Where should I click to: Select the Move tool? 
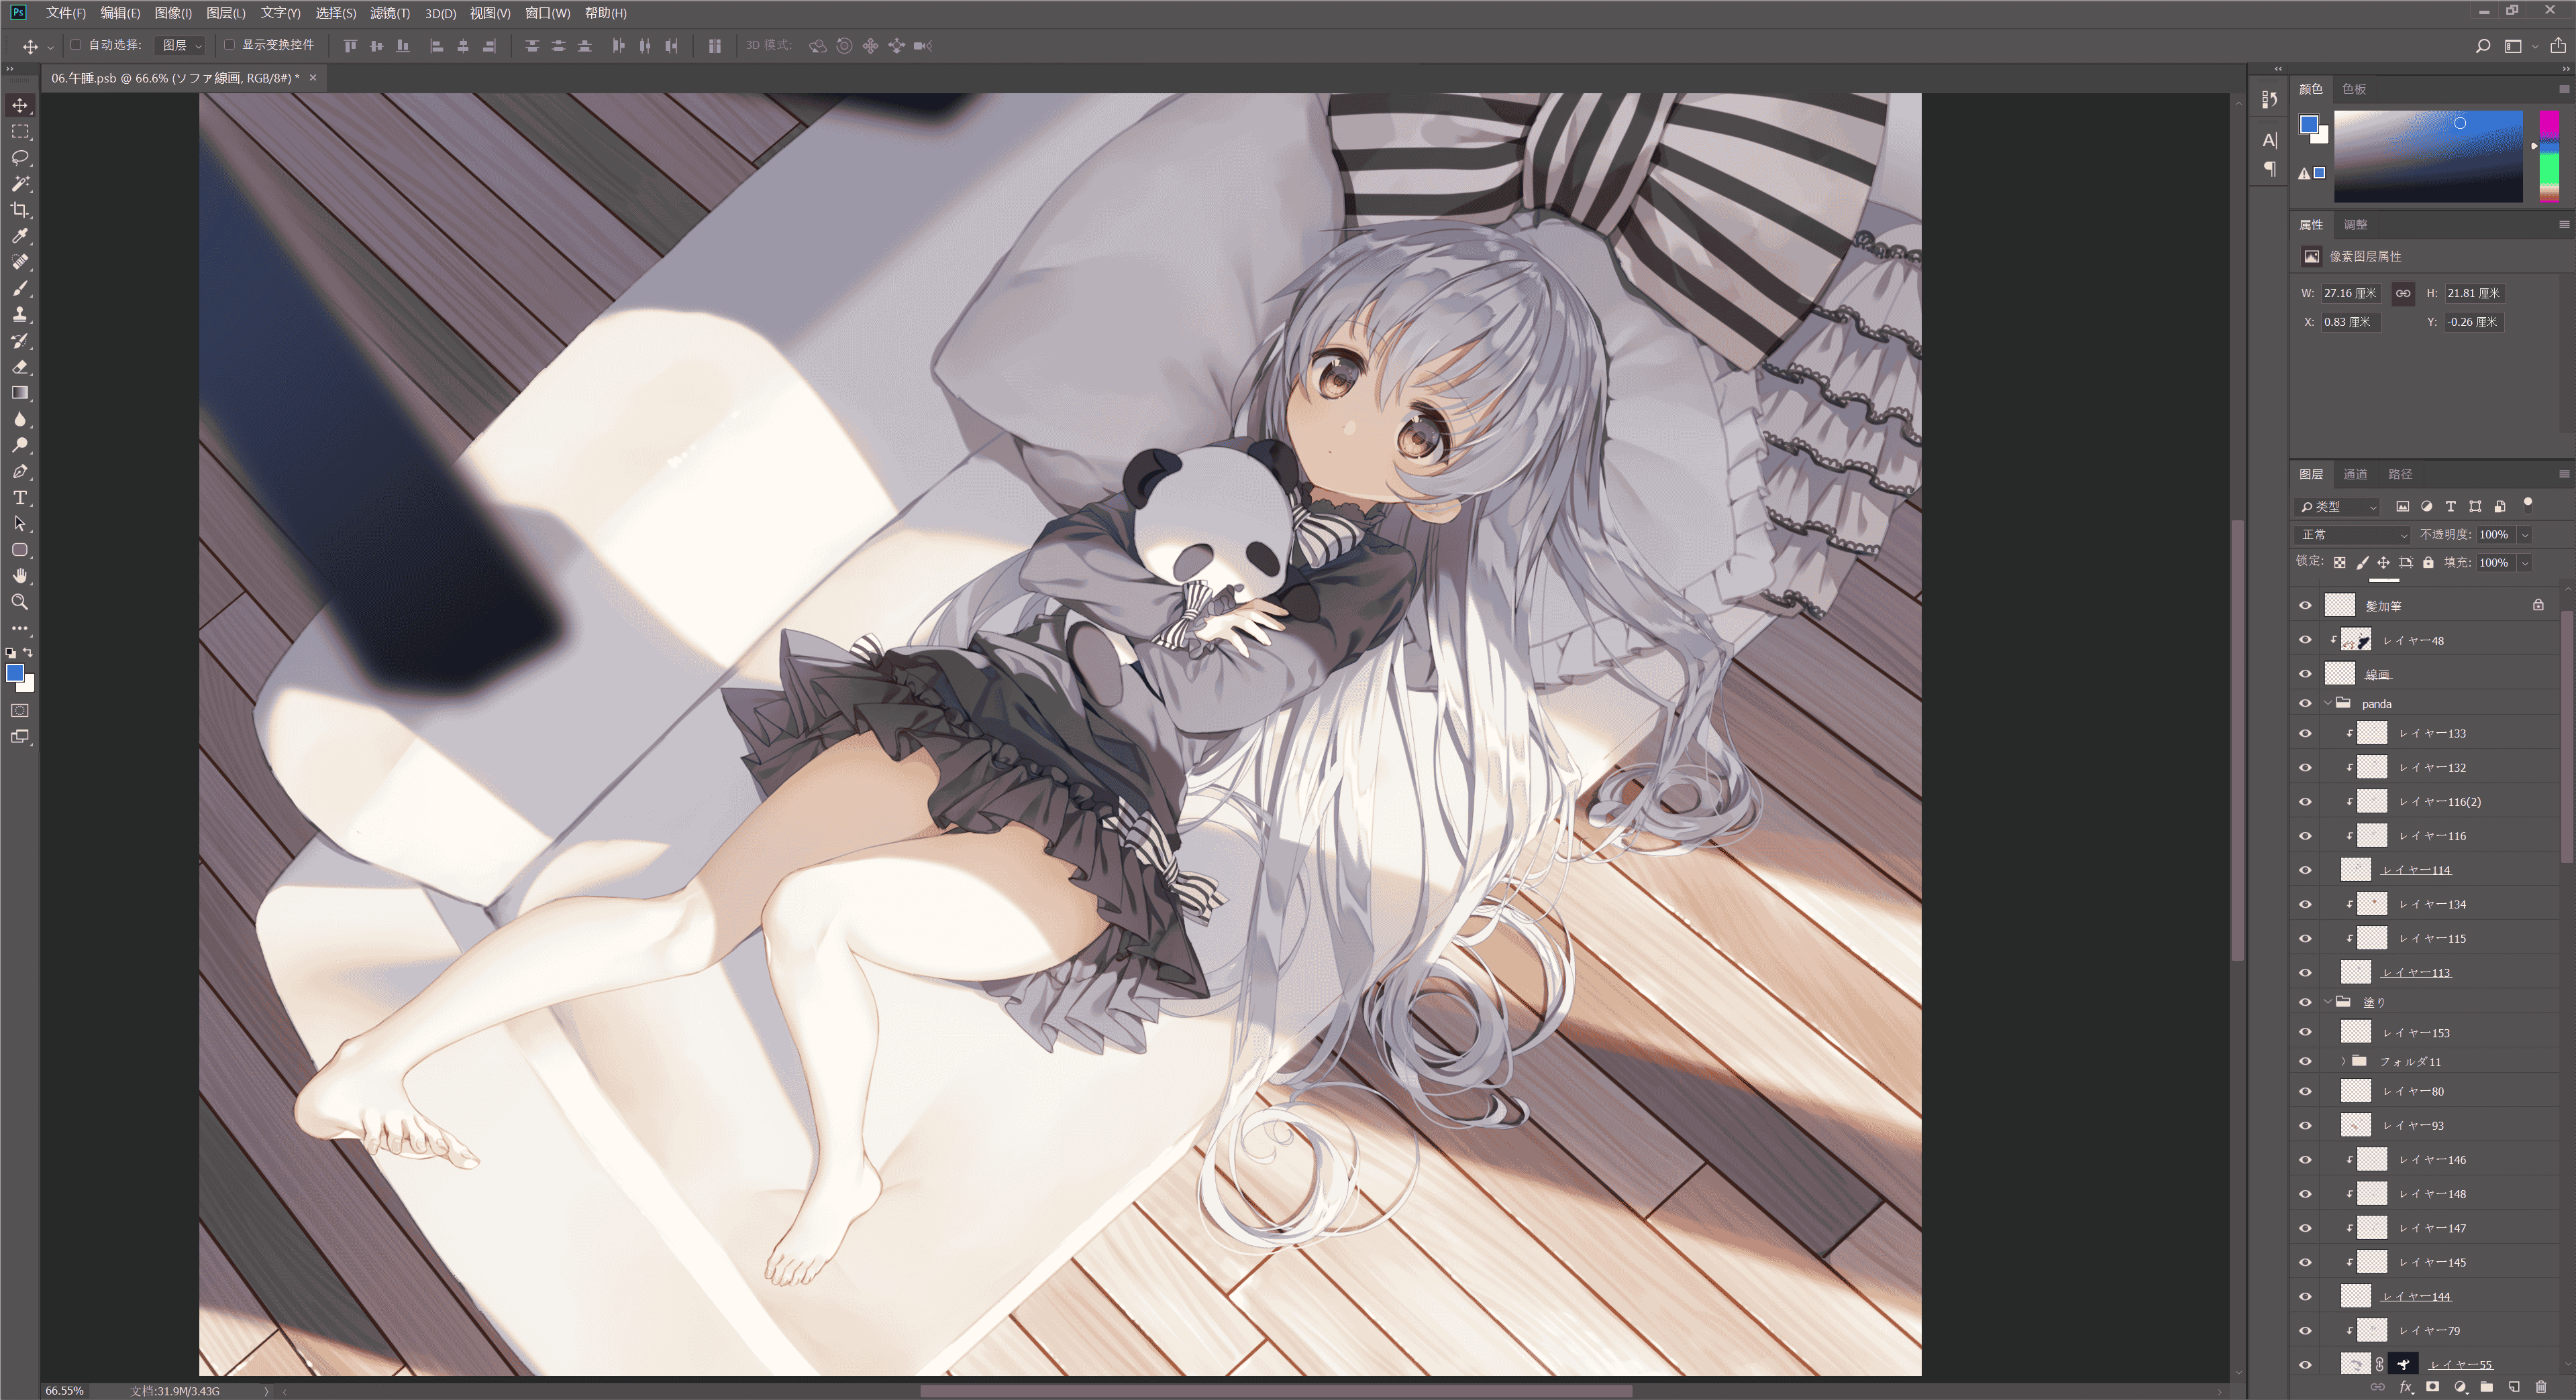[x=20, y=105]
